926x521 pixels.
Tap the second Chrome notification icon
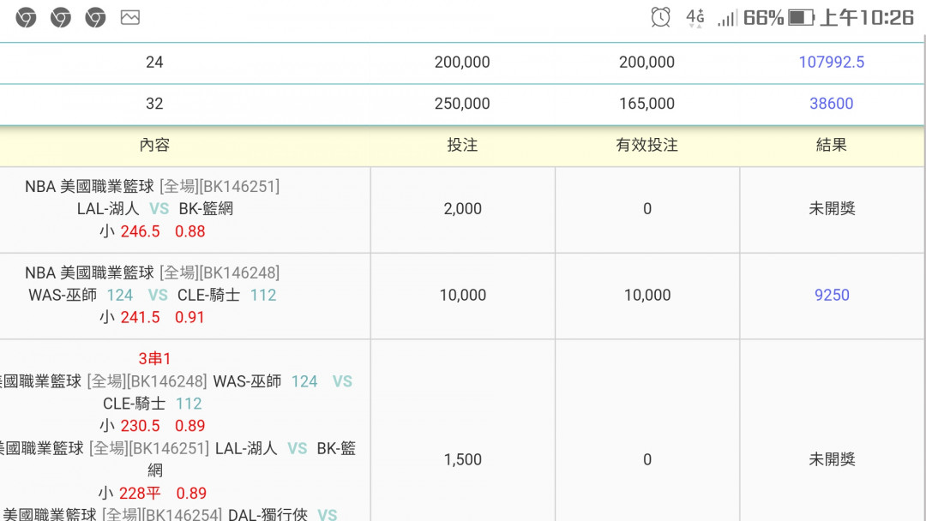click(x=61, y=18)
